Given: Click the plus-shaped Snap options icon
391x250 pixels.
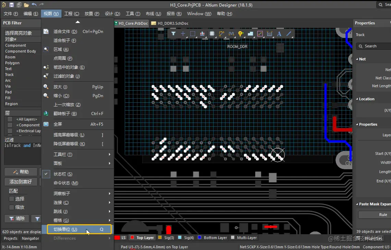Looking at the screenshot, I should 183,34.
